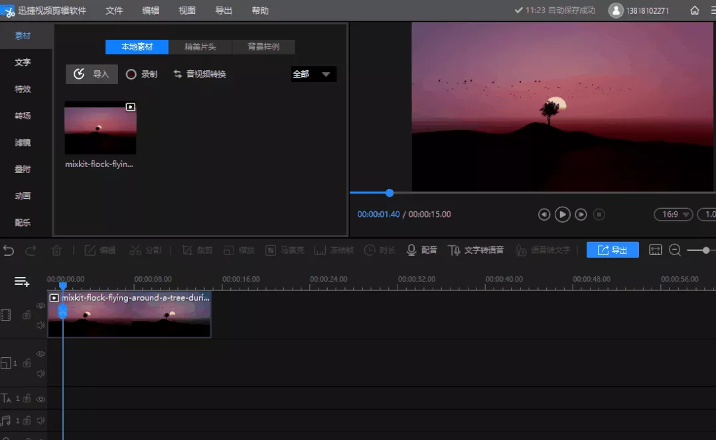
Task: Switch to the 精美片头 tab
Action: [200, 47]
